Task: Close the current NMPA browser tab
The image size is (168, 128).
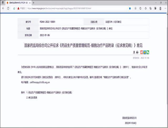Action: click(x=29, y=3)
